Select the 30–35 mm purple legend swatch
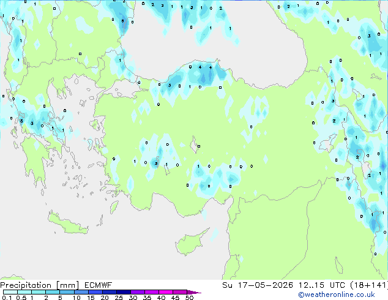The image size is (388, 300). [138, 292]
